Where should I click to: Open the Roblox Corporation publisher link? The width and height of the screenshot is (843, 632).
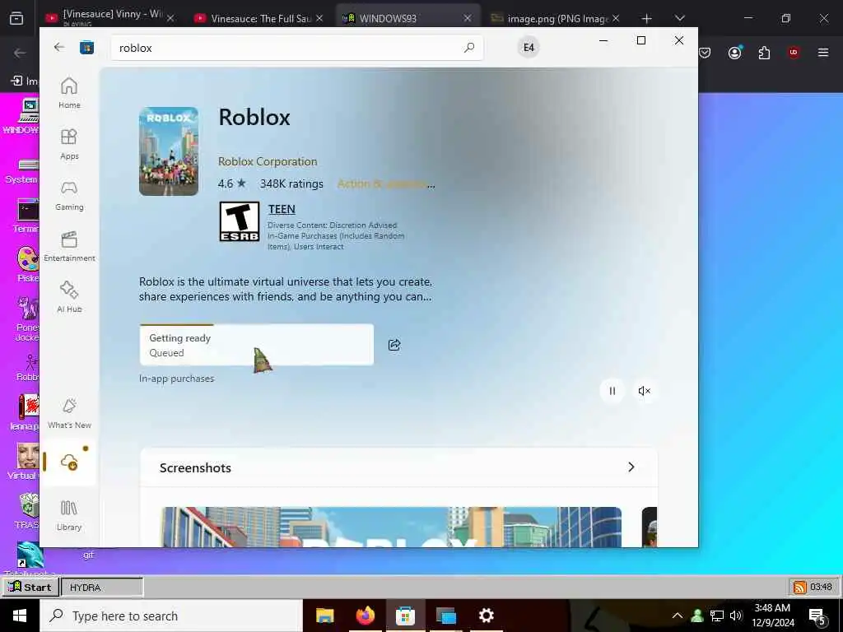[x=268, y=161]
